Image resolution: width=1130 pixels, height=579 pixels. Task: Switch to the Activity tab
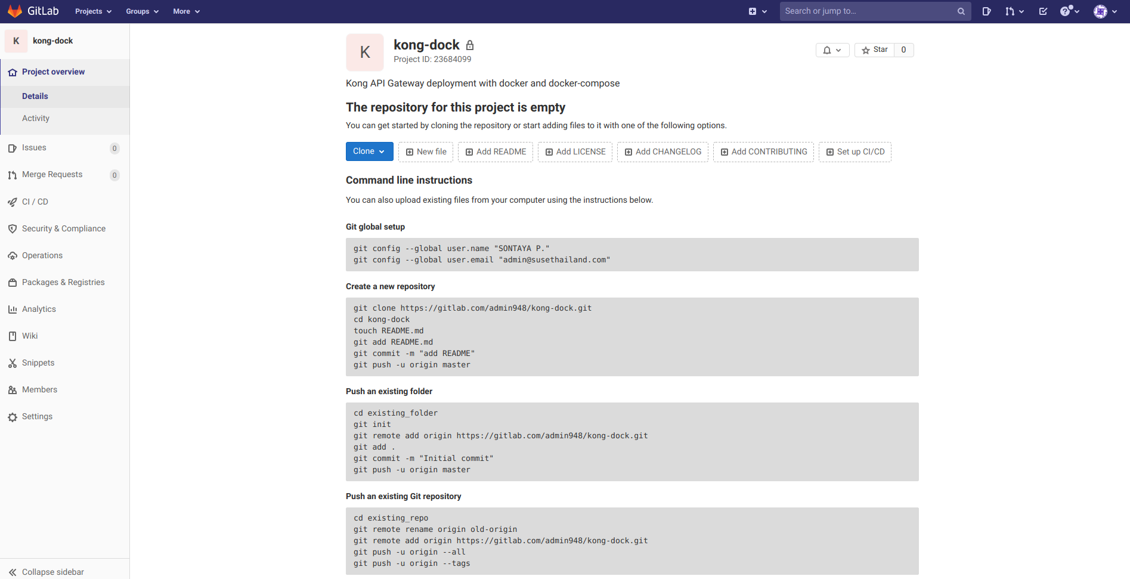[x=36, y=118]
